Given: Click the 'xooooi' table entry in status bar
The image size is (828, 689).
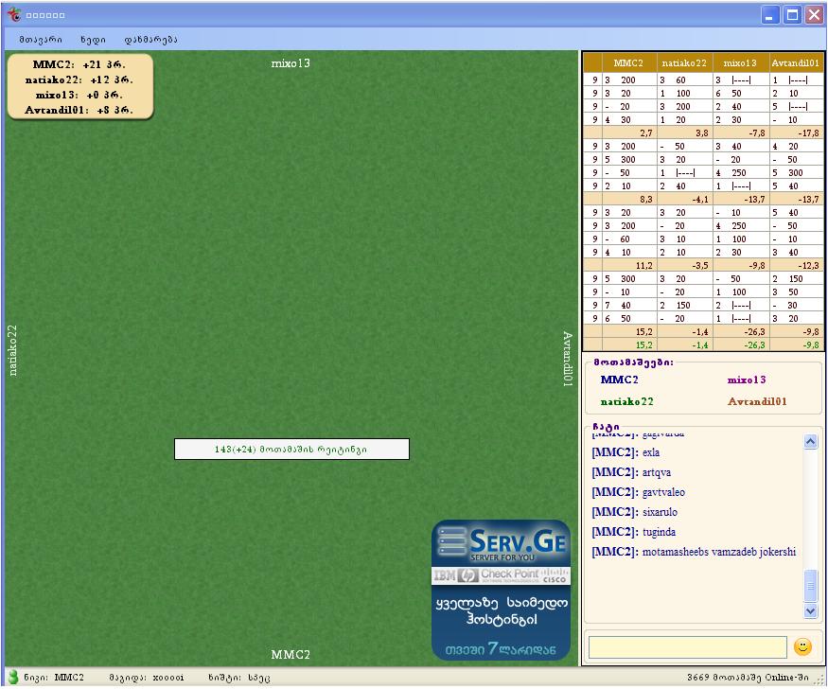Looking at the screenshot, I should pyautogui.click(x=167, y=678).
